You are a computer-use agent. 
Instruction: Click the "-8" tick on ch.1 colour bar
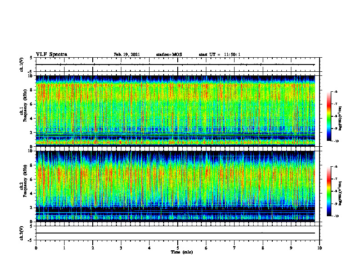pyautogui.click(x=336, y=117)
